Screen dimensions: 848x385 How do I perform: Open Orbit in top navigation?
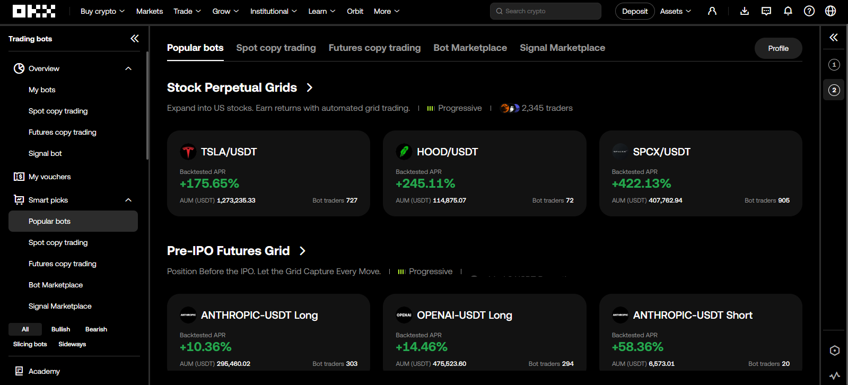[x=355, y=11]
